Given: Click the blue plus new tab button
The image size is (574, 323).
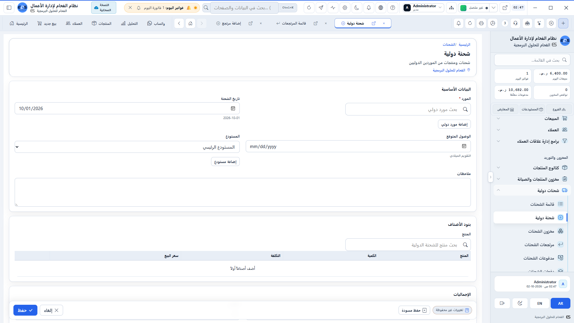Looking at the screenshot, I should (x=563, y=23).
